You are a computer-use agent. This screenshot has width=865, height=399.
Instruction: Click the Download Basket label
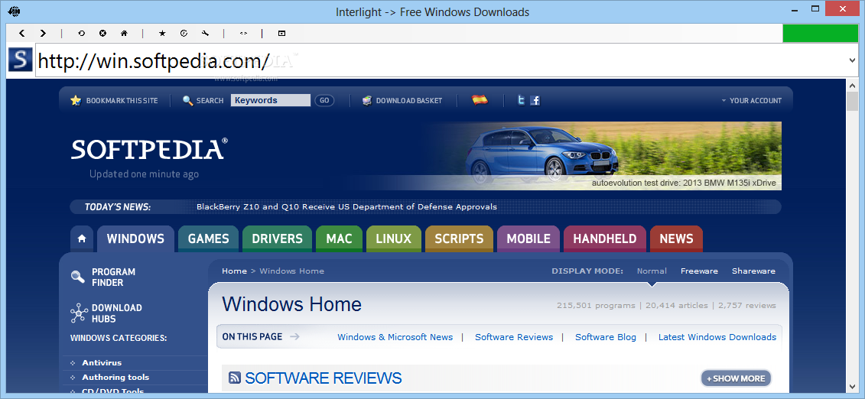coord(409,100)
